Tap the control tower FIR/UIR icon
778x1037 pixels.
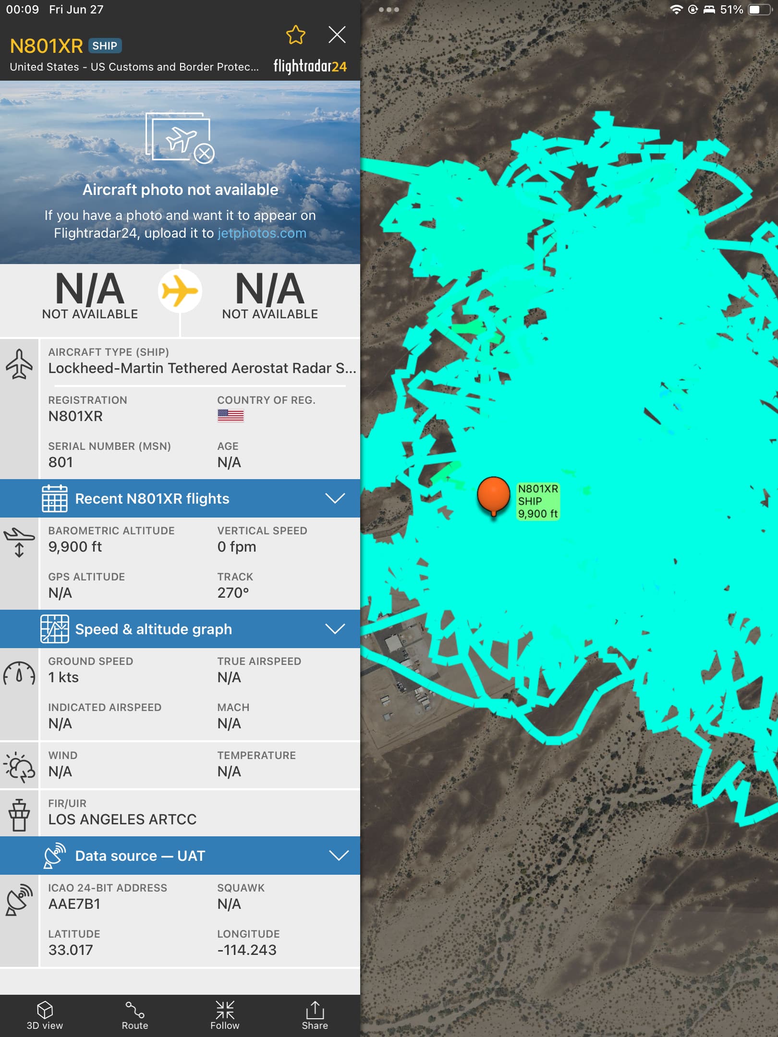[19, 815]
